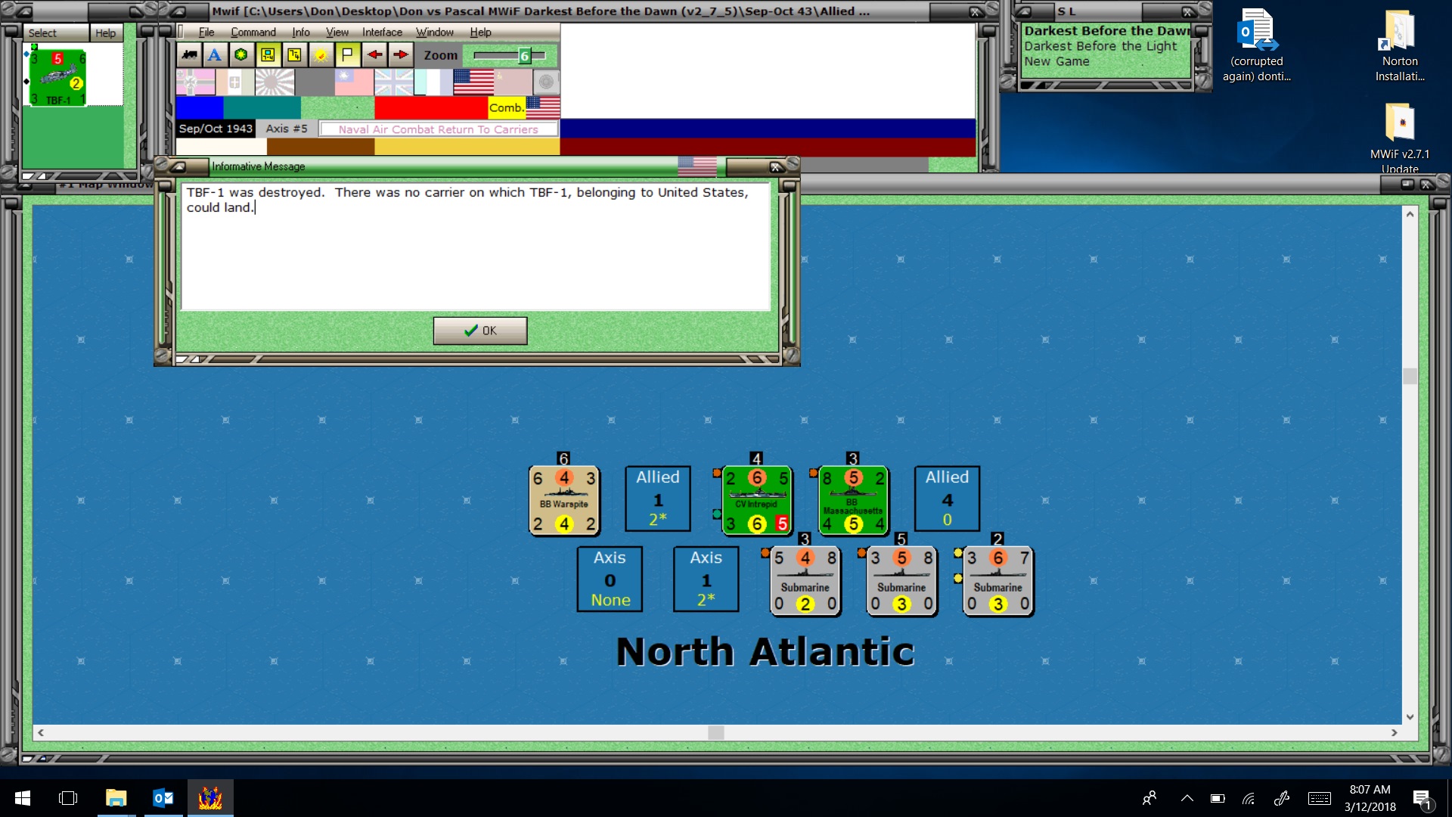Toggle the highlighted unit display button
The height and width of the screenshot is (817, 1452).
tap(268, 55)
